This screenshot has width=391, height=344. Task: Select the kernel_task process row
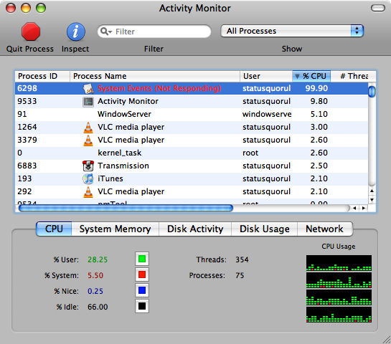tap(192, 153)
